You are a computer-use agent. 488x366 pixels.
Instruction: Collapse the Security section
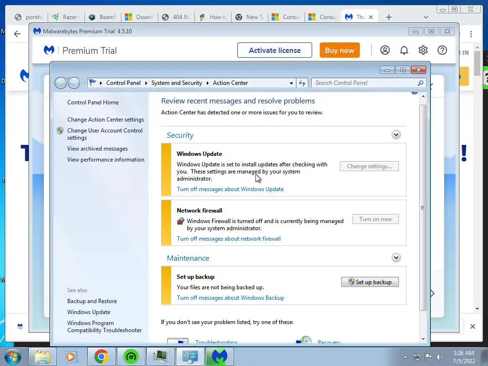396,135
